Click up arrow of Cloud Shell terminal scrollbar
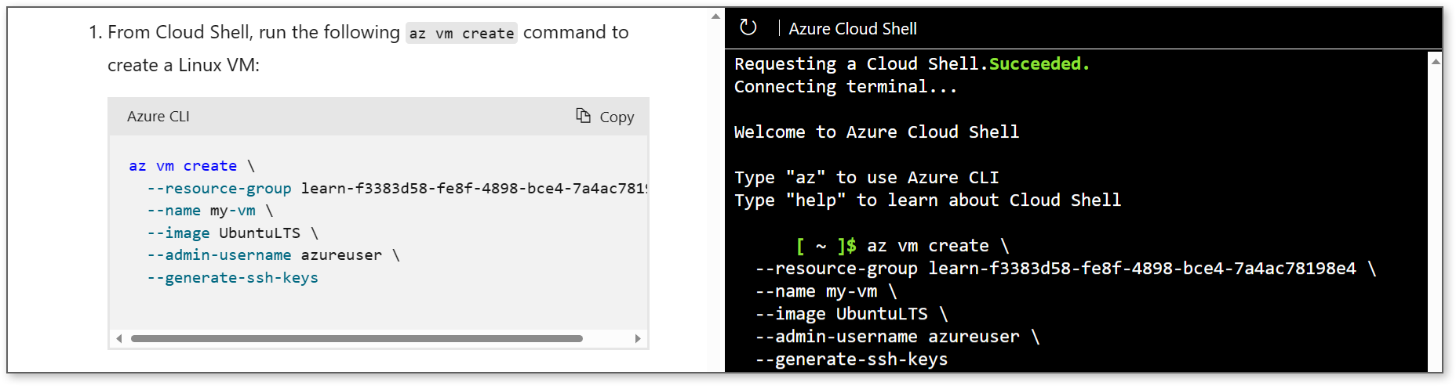The width and height of the screenshot is (1456, 386). click(1436, 60)
